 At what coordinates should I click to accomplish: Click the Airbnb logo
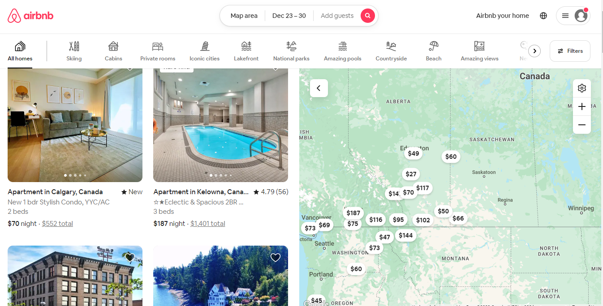(x=30, y=16)
